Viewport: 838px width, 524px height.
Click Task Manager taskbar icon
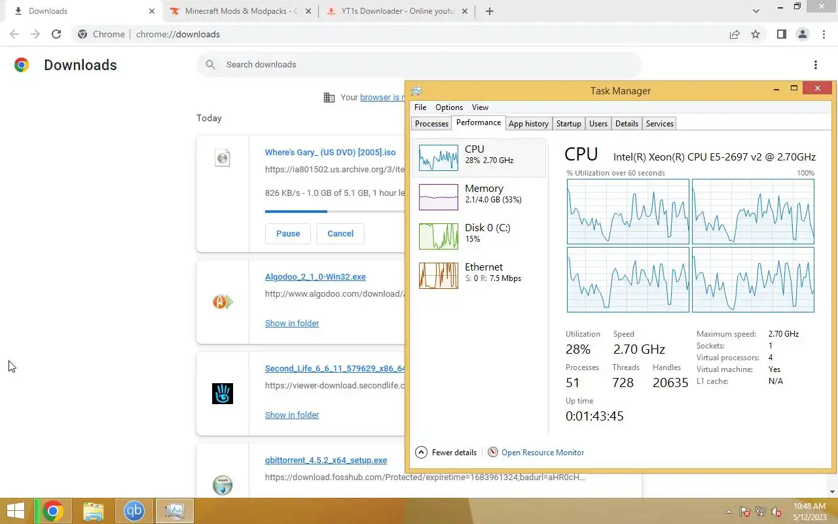[x=175, y=511]
